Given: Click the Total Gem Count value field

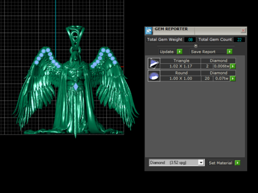Looking at the screenshot, I should click(x=239, y=40).
